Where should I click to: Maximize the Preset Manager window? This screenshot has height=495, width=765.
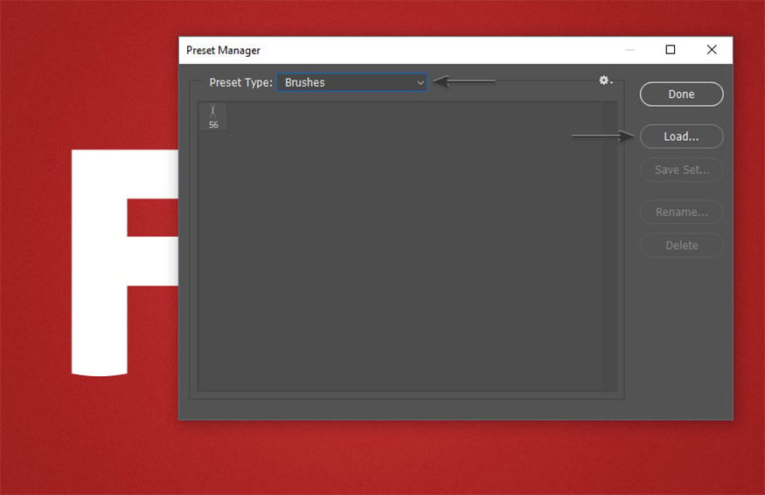[x=671, y=50]
